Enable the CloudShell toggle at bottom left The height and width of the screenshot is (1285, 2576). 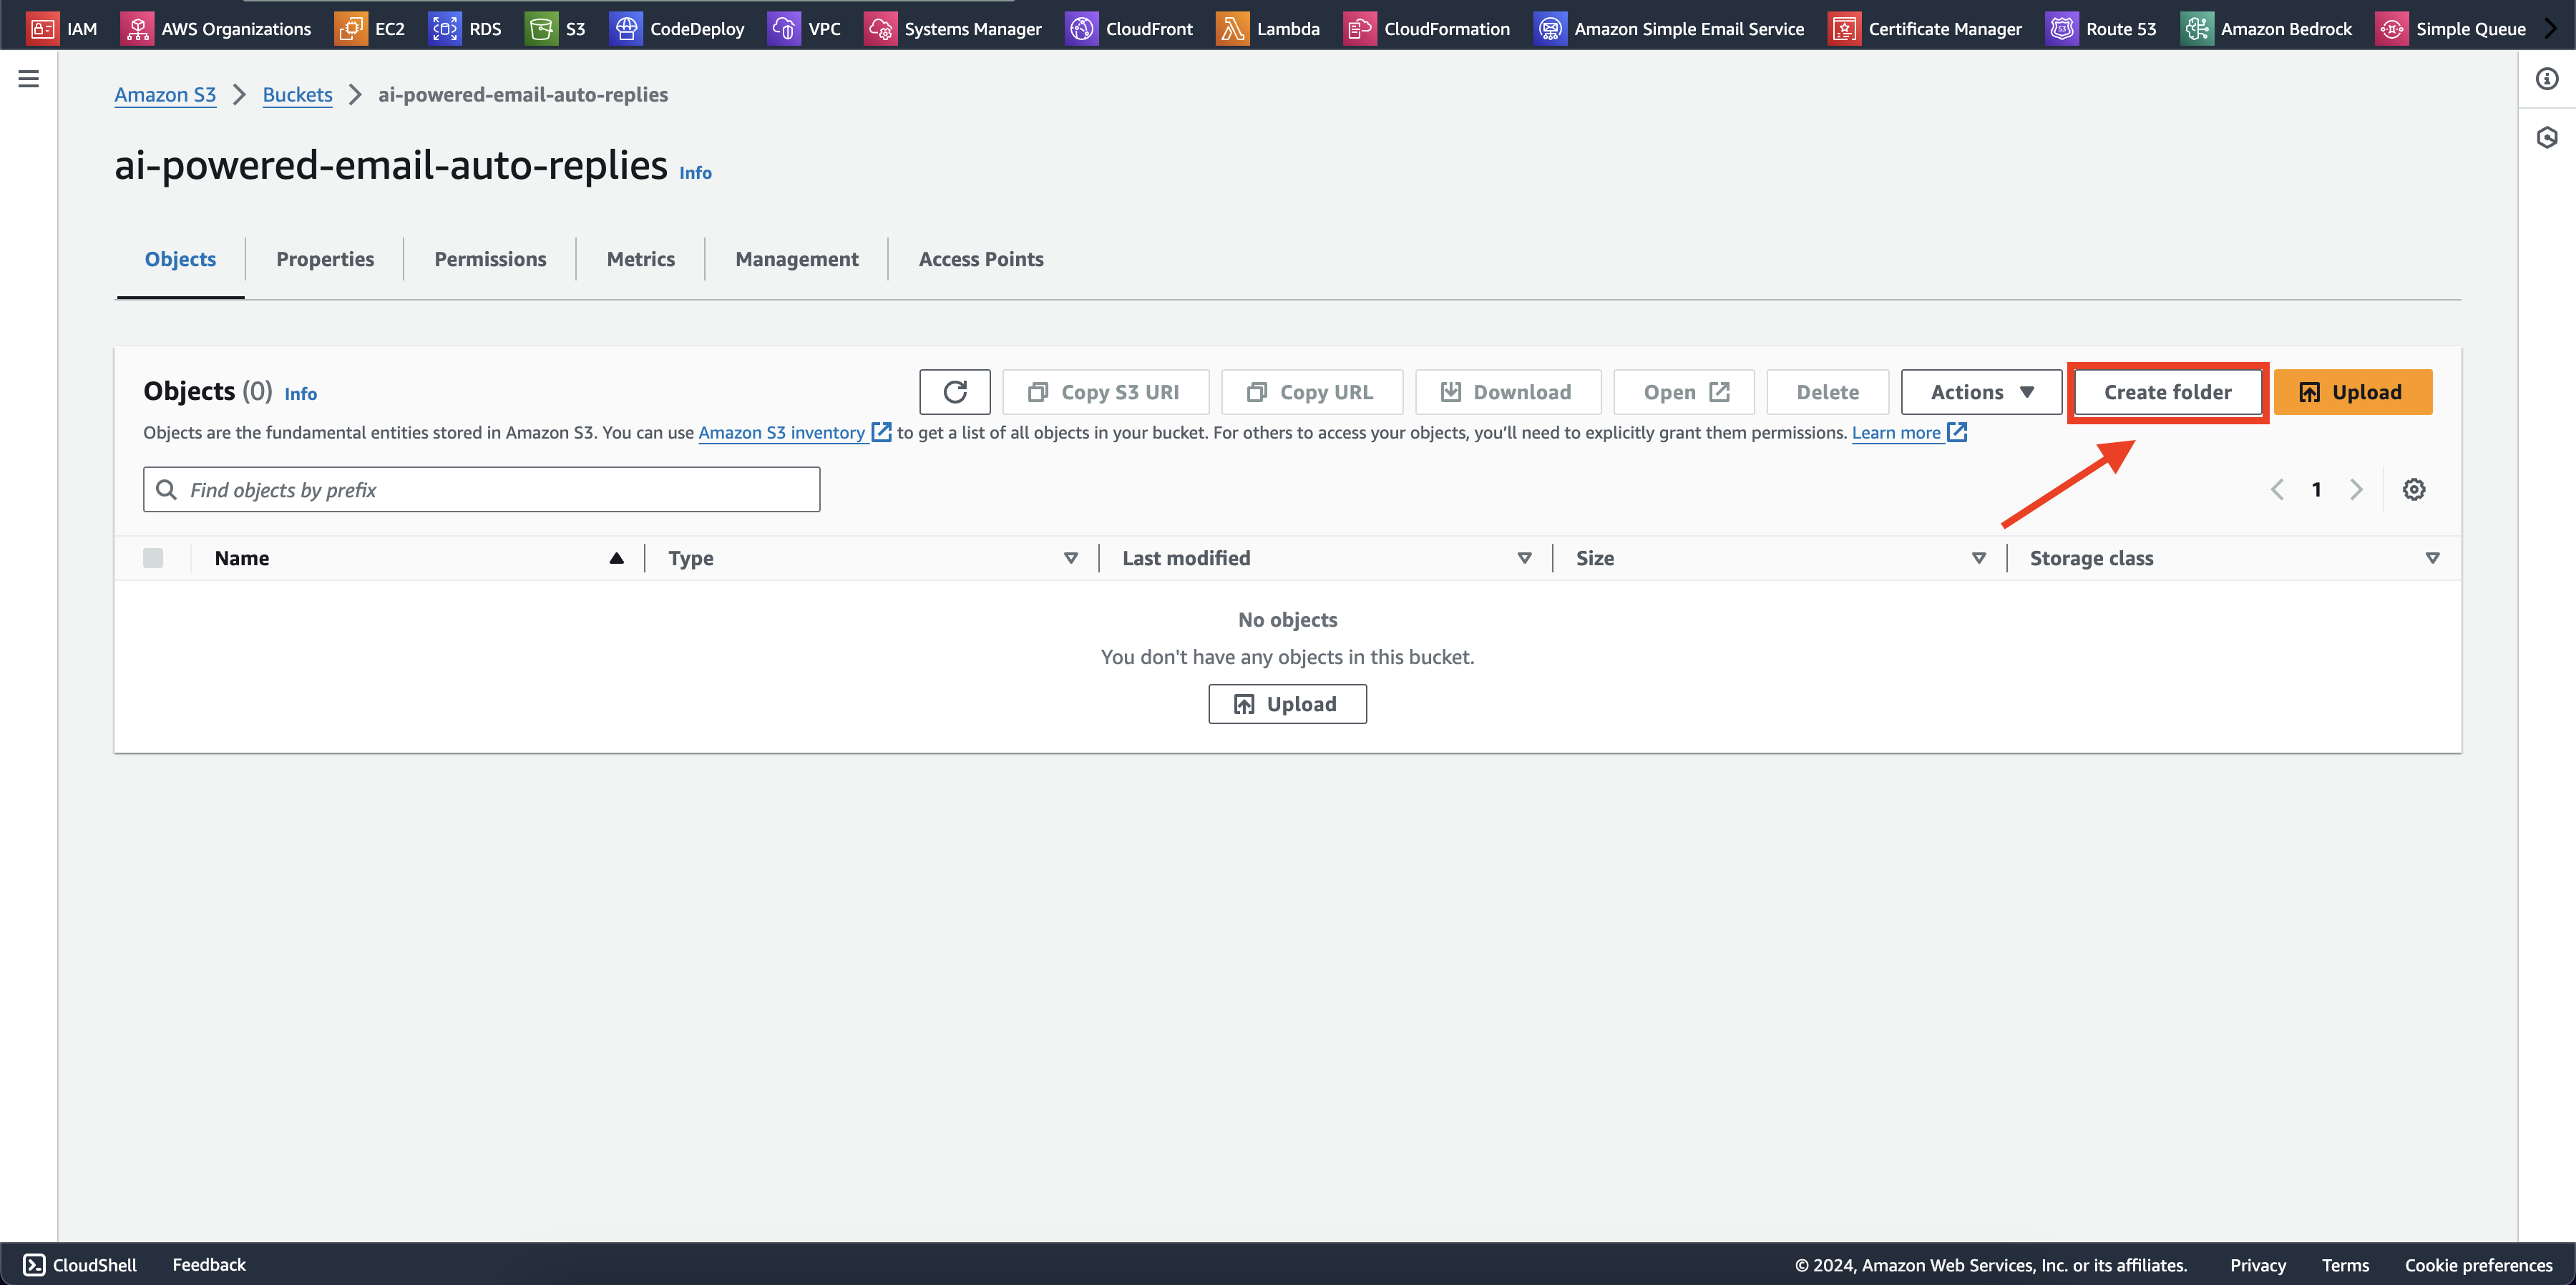pyautogui.click(x=77, y=1264)
